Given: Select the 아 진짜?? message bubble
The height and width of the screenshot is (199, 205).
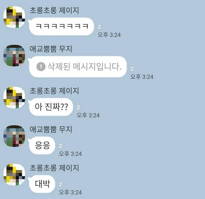Looking at the screenshot, I should point(51,107).
